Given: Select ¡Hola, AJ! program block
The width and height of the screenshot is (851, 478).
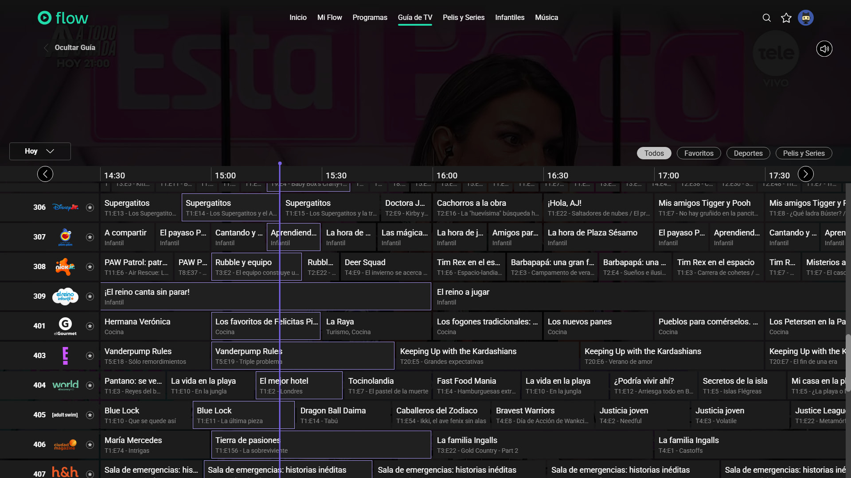Looking at the screenshot, I should click(x=598, y=208).
